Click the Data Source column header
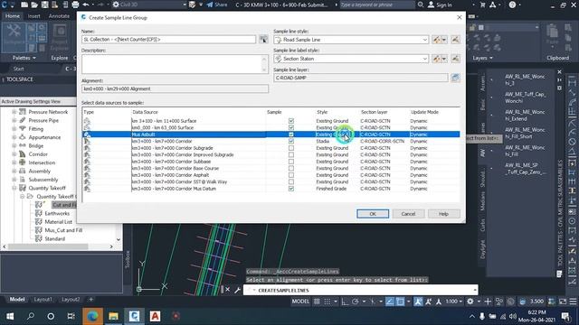This screenshot has width=579, height=325. coord(145,112)
